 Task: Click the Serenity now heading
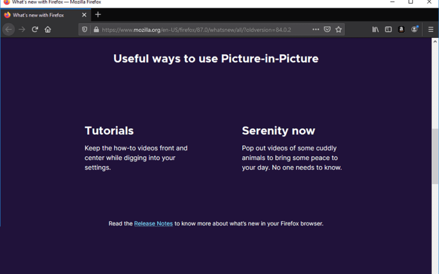tap(279, 130)
